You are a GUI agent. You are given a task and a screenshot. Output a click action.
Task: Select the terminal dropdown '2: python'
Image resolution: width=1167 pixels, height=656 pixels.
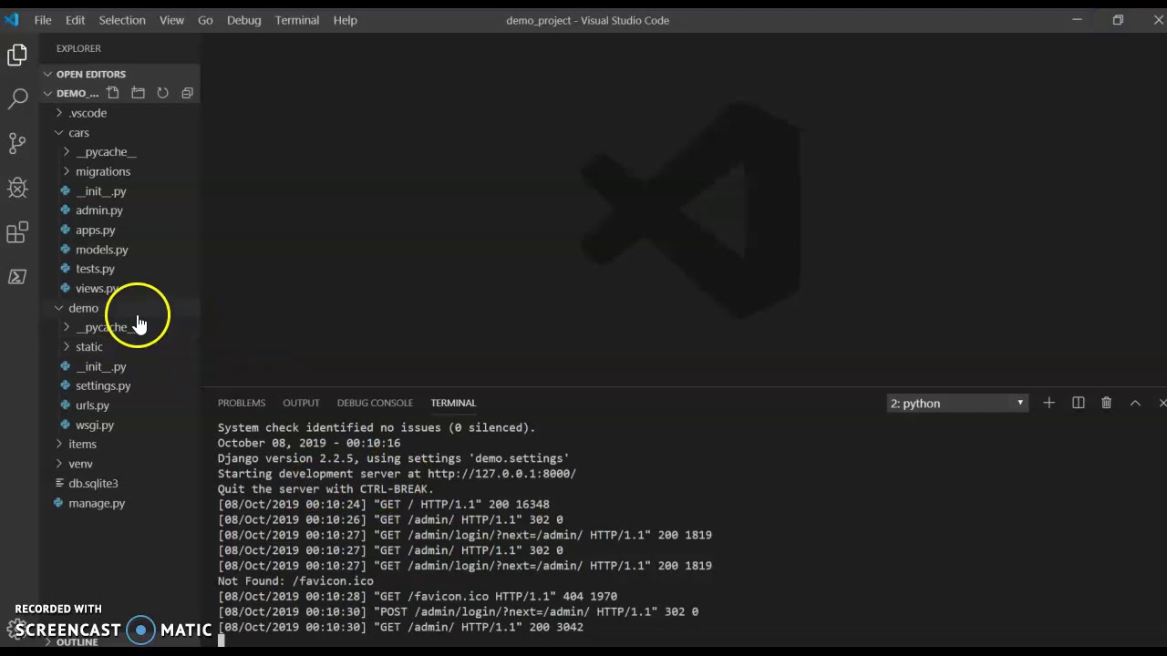coord(957,403)
